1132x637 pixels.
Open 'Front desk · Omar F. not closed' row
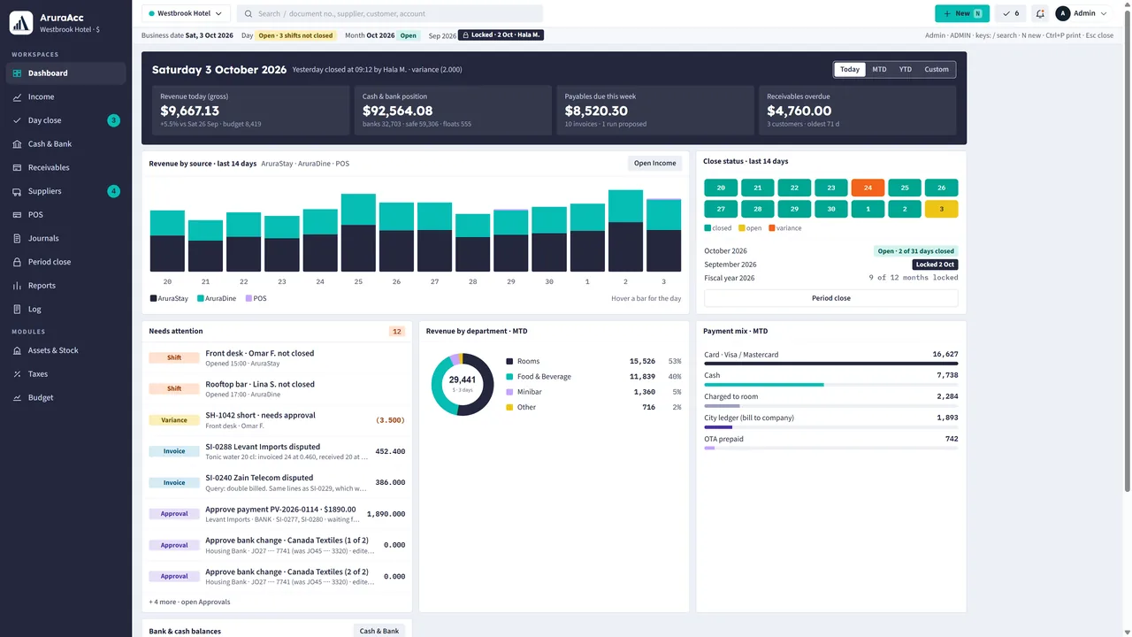click(277, 358)
